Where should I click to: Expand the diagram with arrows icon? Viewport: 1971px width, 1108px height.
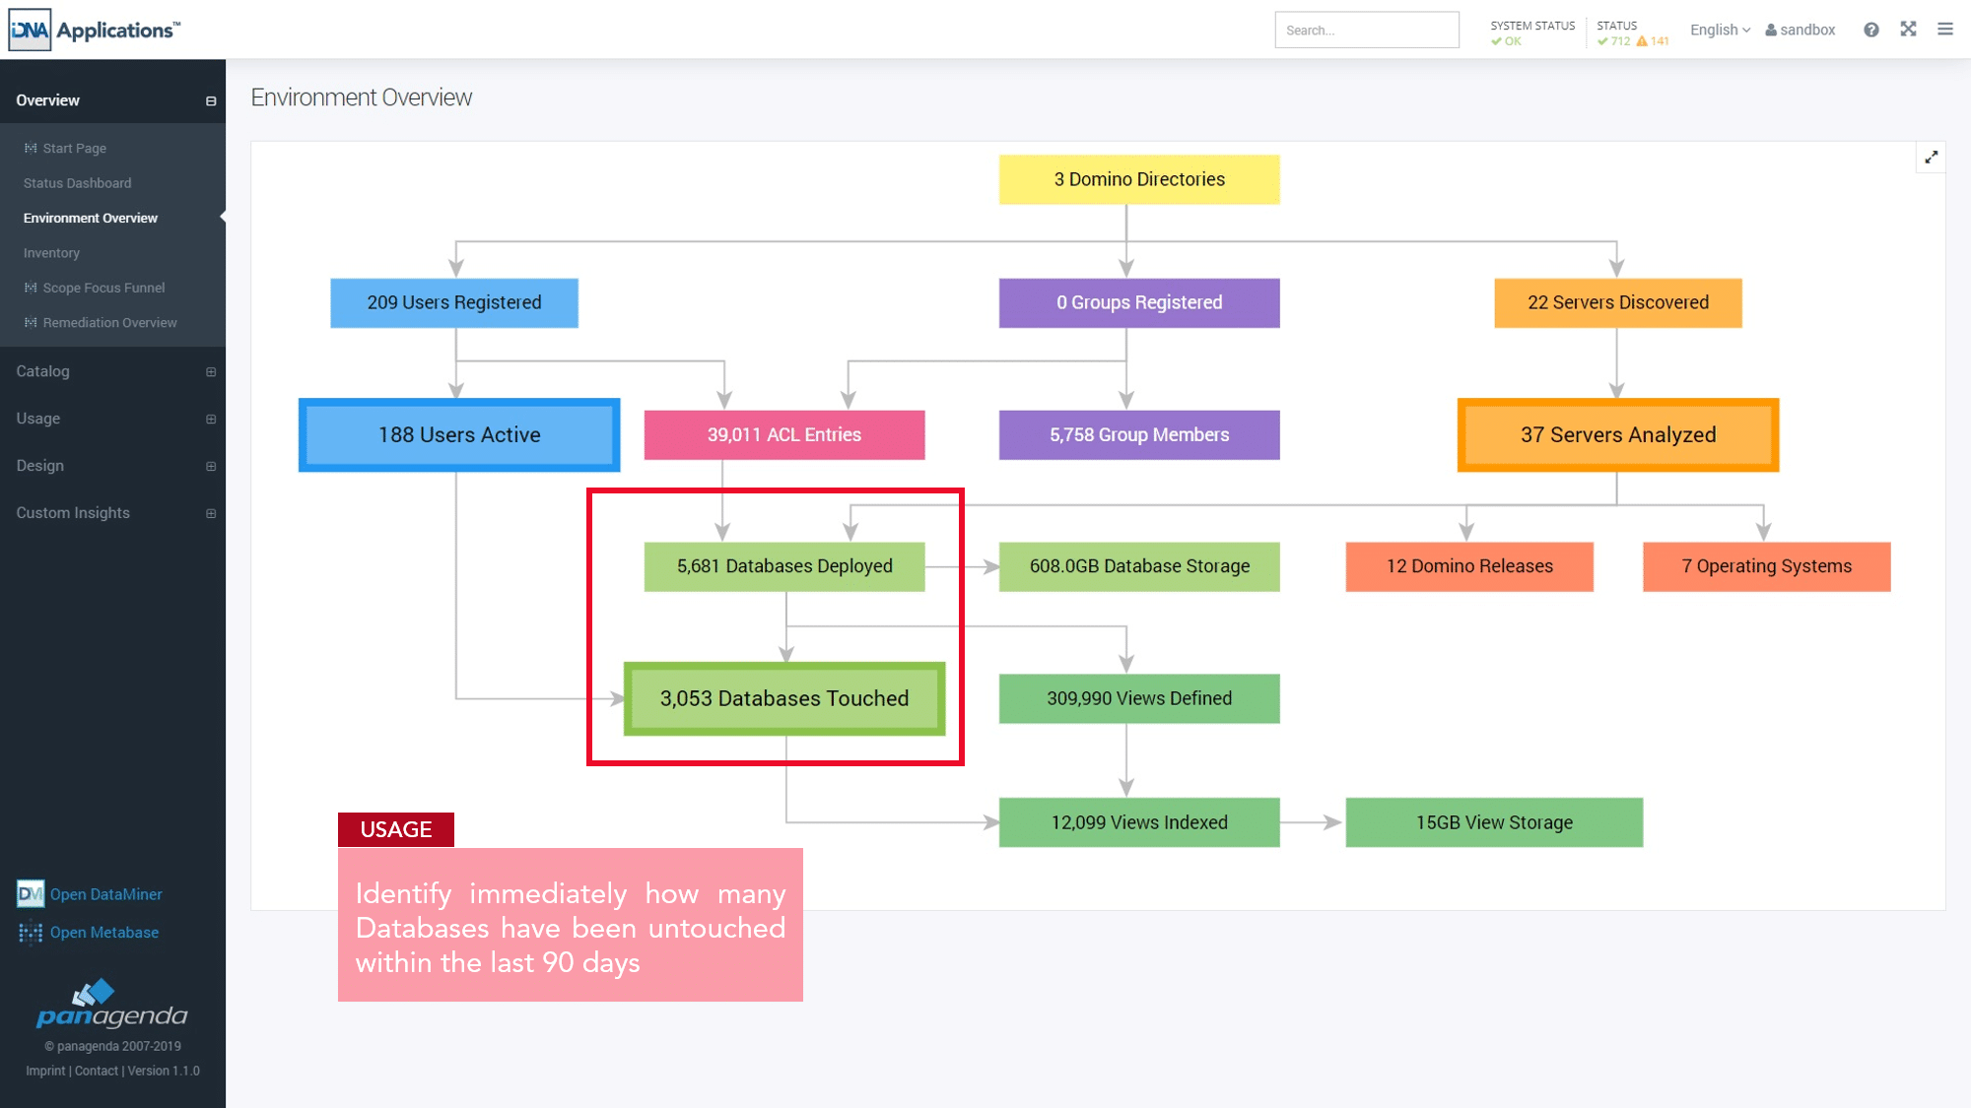(x=1931, y=158)
